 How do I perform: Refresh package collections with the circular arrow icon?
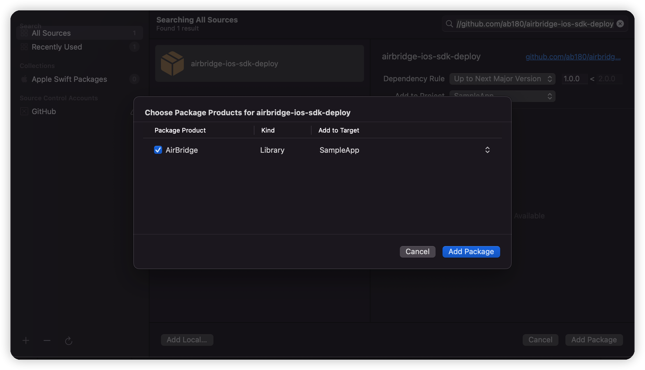68,341
